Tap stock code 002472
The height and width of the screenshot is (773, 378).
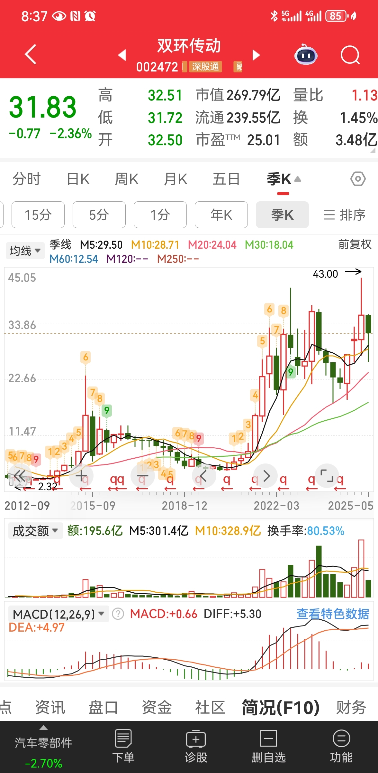157,67
